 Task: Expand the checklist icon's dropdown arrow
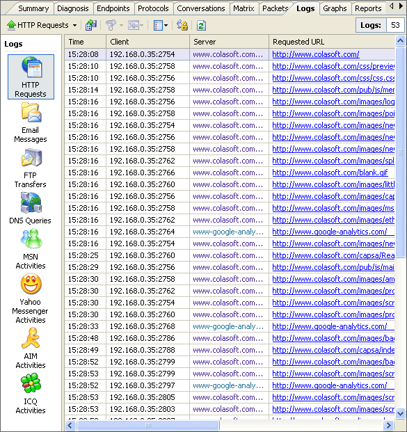166,25
